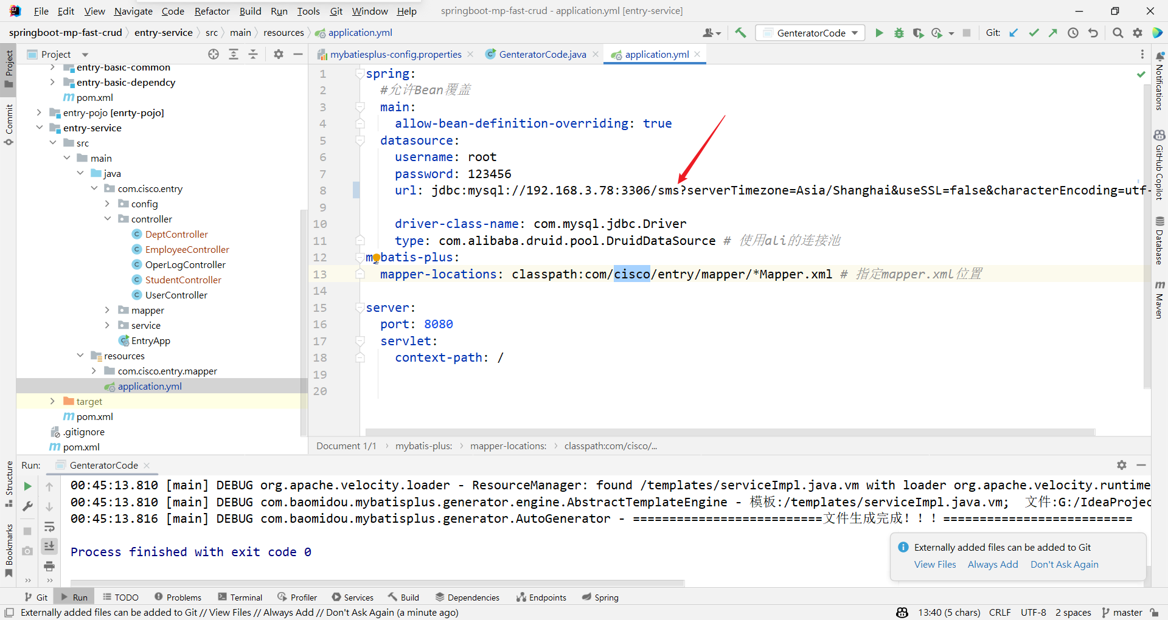Open the Database tool window
This screenshot has height=620, width=1168.
point(1159,241)
